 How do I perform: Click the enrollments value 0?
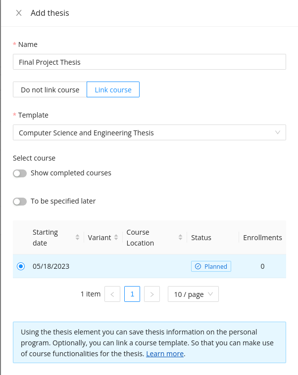coord(262,266)
